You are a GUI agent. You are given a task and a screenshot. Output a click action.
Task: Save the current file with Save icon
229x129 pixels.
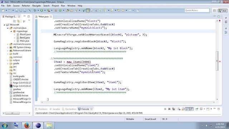(16, 10)
